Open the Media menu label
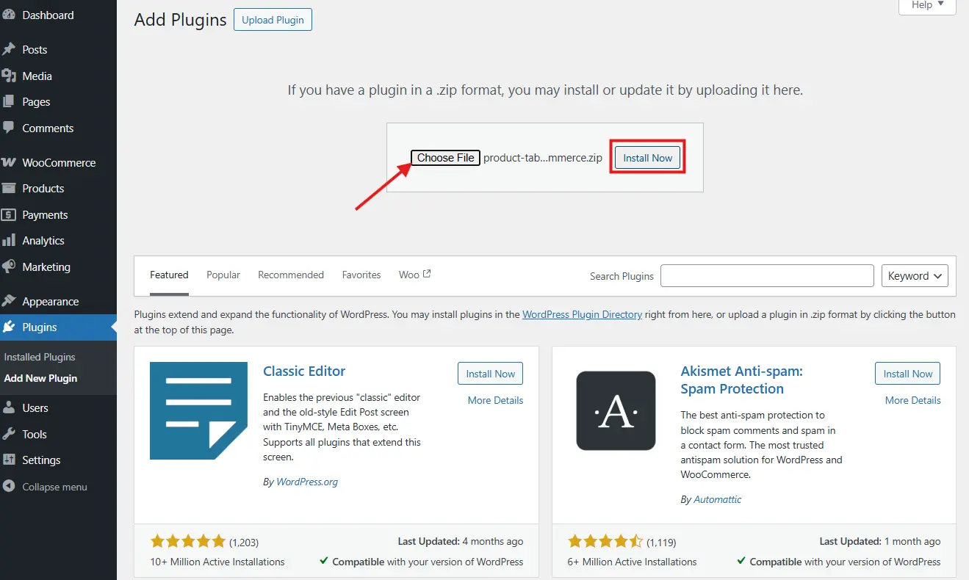 (x=37, y=76)
